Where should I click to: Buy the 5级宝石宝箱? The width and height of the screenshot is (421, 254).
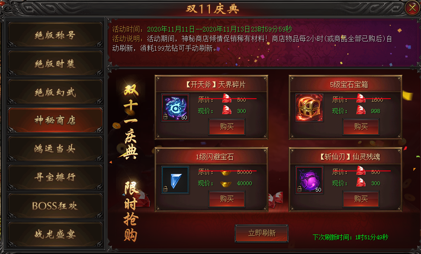pos(361,126)
